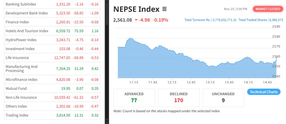Select the Finance Index entry
Screen dimensions: 286x124
point(17,22)
